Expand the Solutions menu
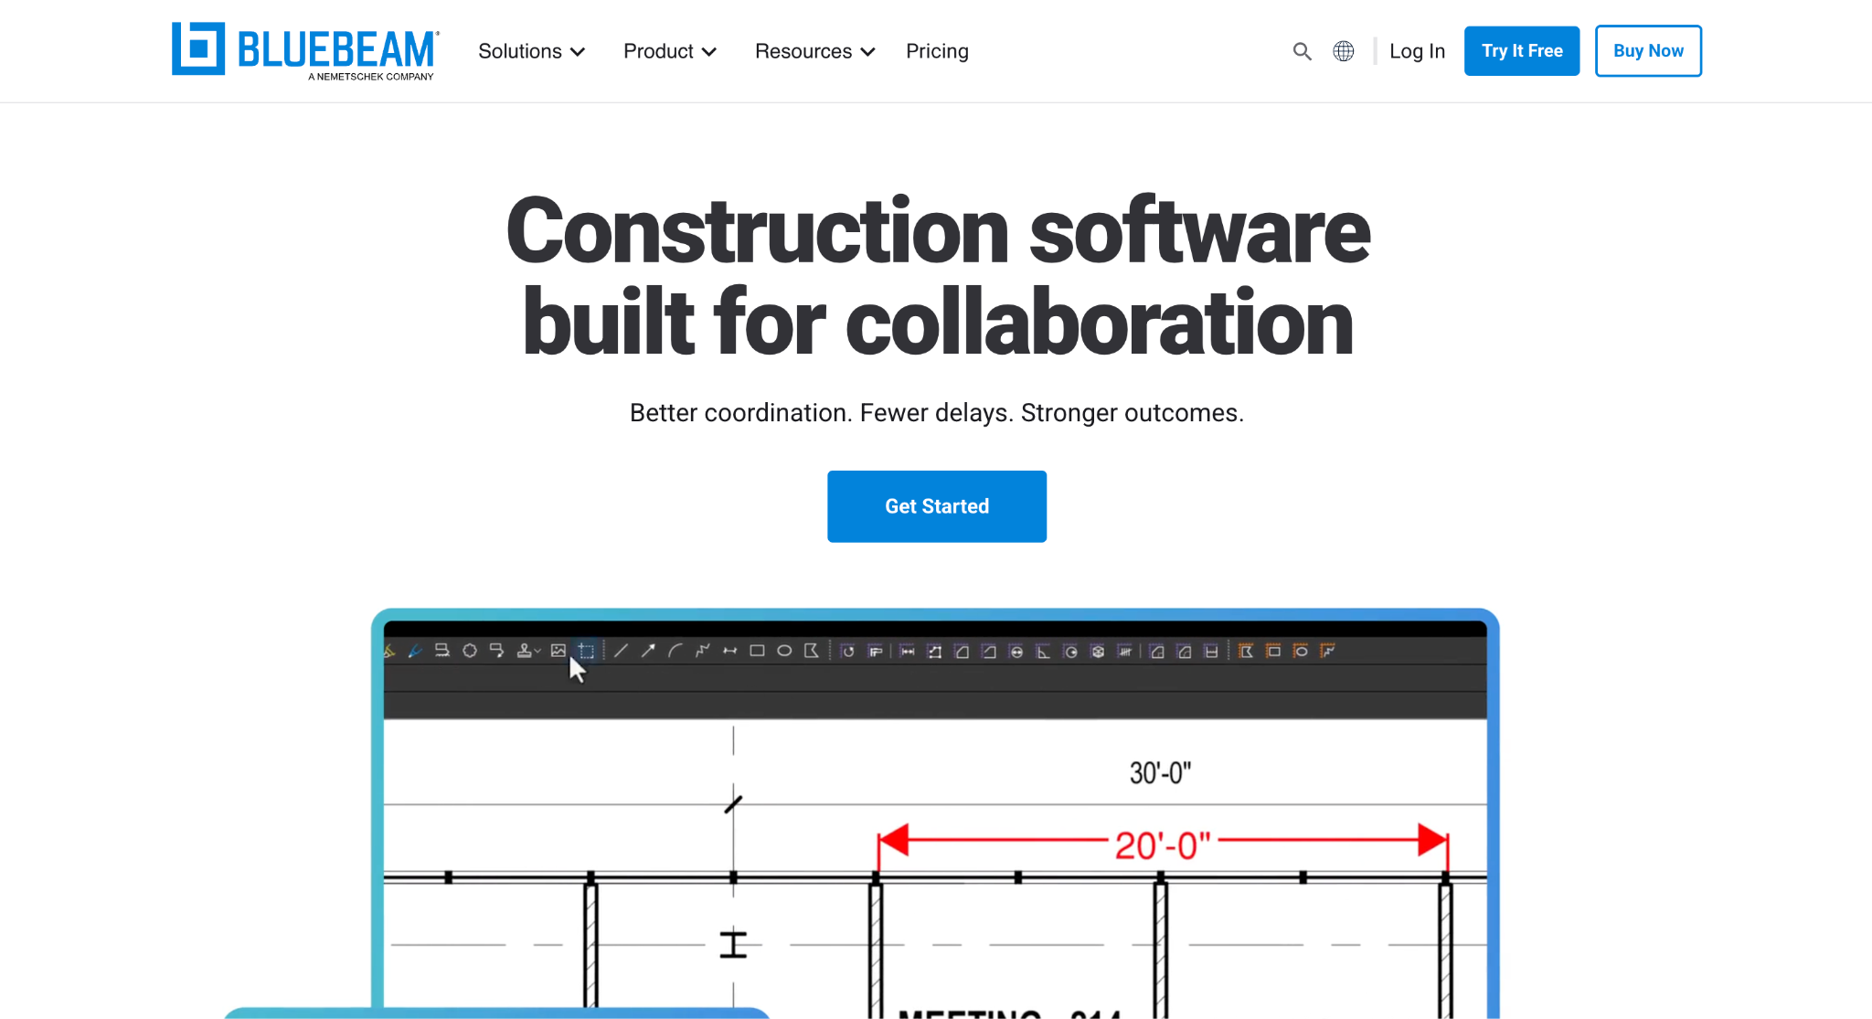Screen dimensions: 1872x1019 (x=531, y=51)
